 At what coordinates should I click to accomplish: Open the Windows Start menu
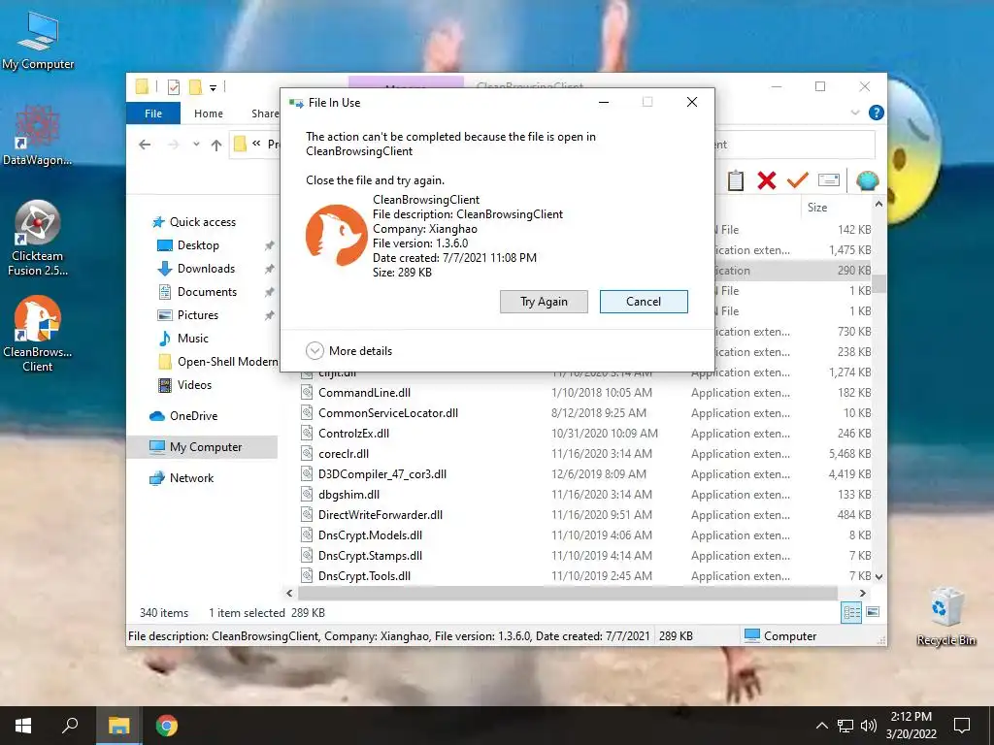23,726
